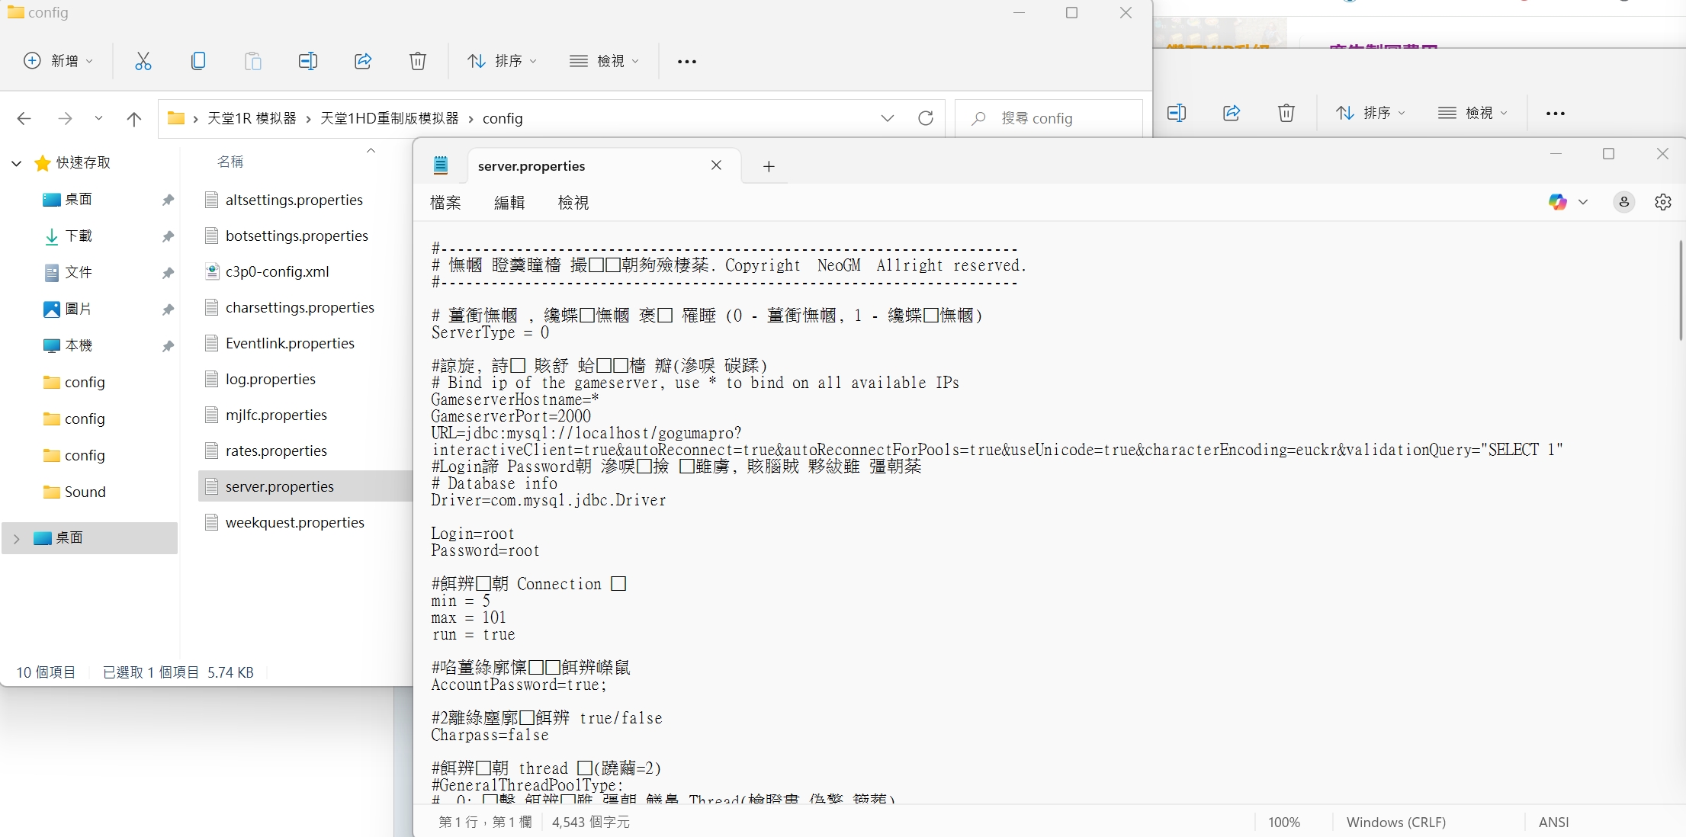Click the Copilot icon in Notepad
Viewport: 1686px width, 837px height.
coord(1558,202)
